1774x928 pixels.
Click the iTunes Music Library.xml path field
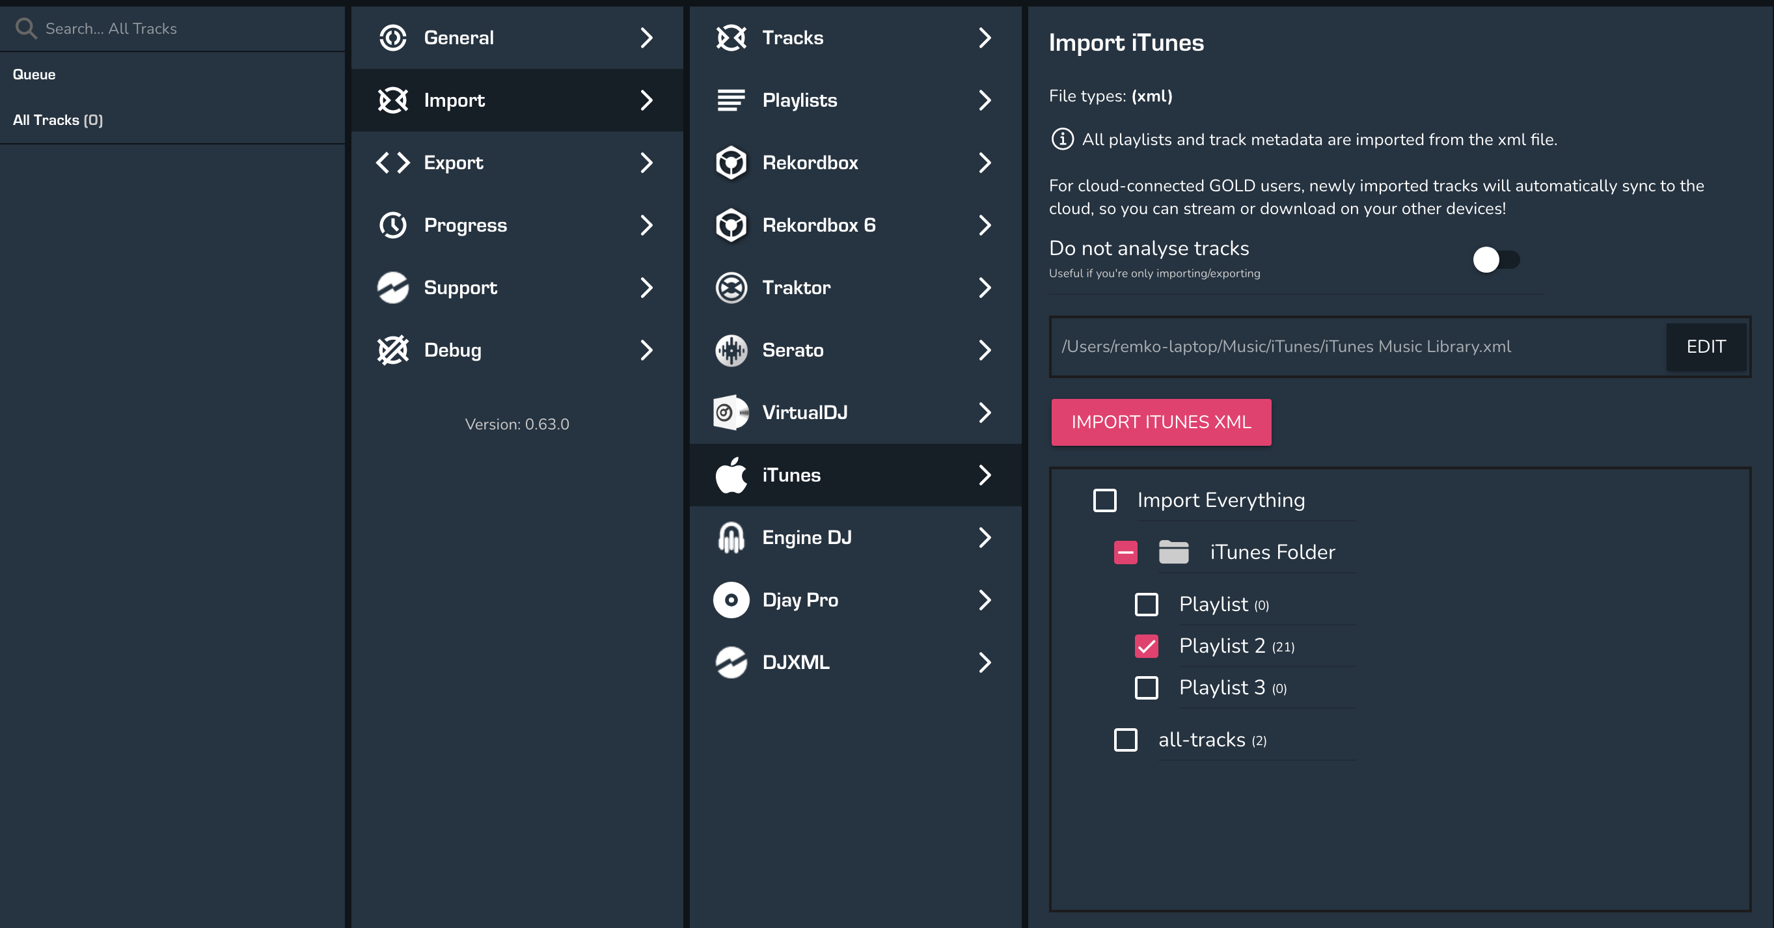tap(1357, 347)
